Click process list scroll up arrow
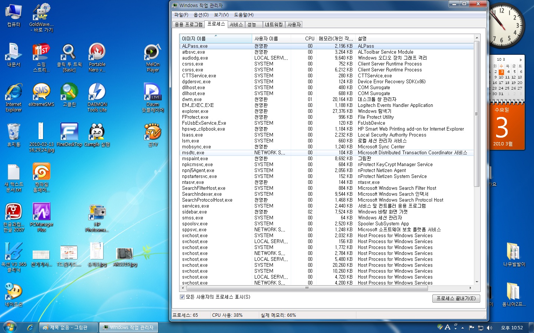 [x=477, y=38]
